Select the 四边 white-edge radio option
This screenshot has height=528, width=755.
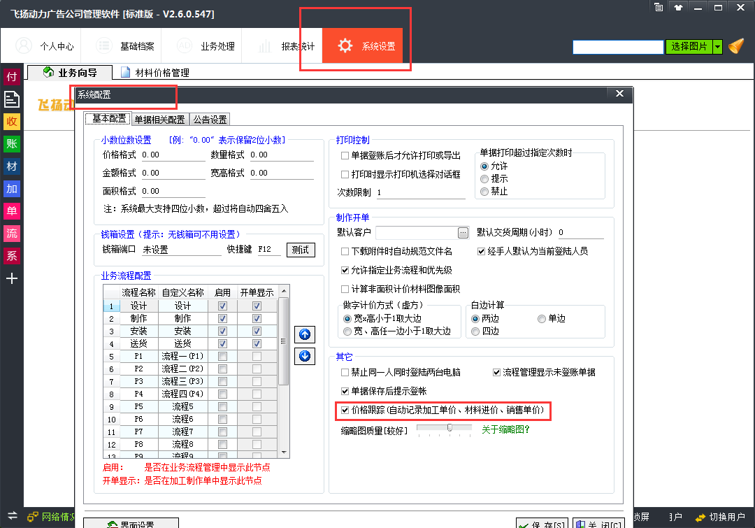(x=475, y=331)
